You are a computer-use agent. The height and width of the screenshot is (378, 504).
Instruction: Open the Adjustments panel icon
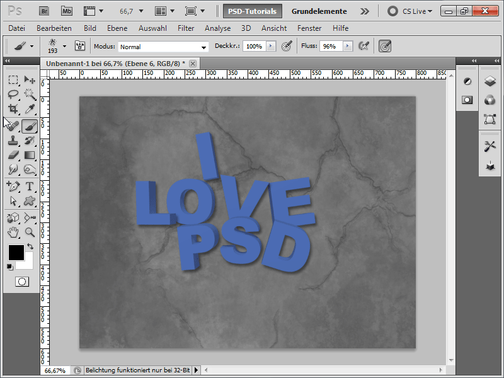(467, 81)
